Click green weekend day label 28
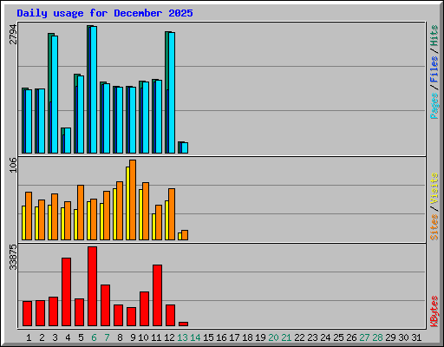 pyautogui.click(x=377, y=337)
